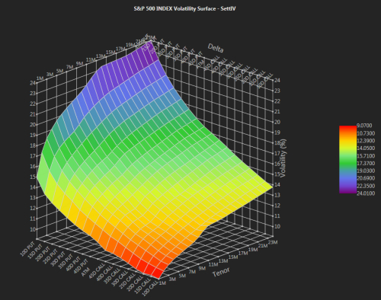
Task: Click the 10 tick beside the Volatility (%) title axis
Action: [x=277, y=226]
